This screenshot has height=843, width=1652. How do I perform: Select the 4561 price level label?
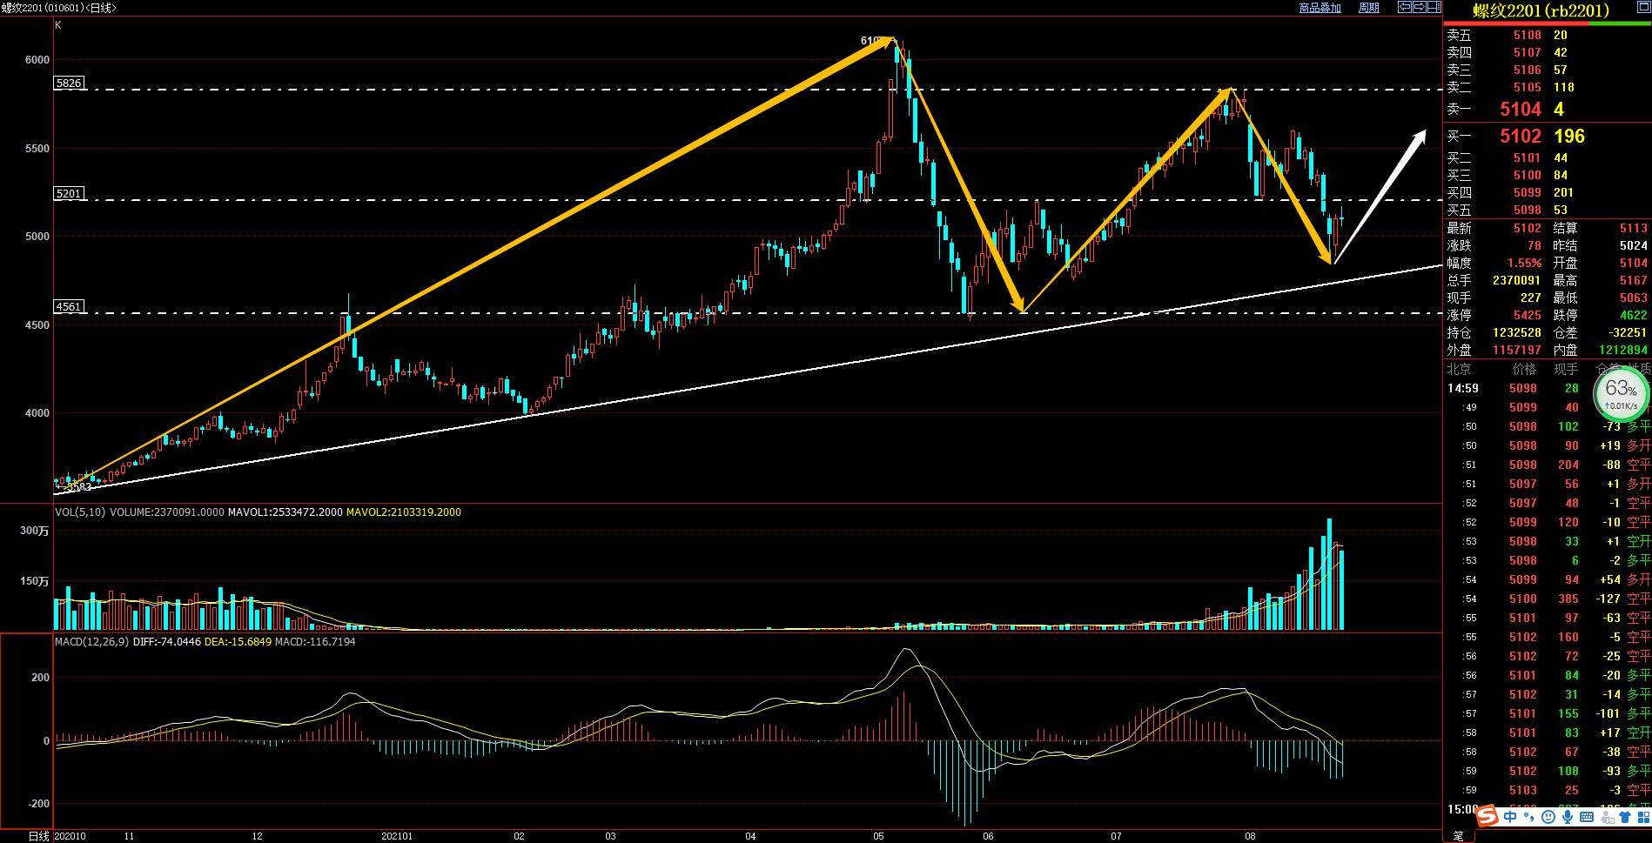pyautogui.click(x=69, y=306)
